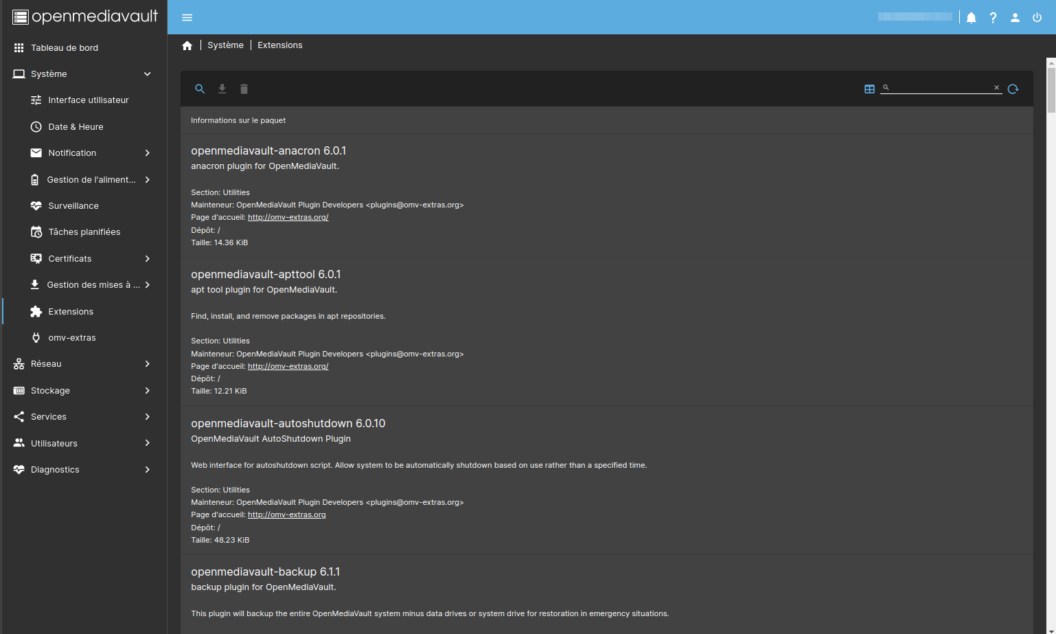Click the power icon in top bar
1056x634 pixels.
tap(1037, 18)
